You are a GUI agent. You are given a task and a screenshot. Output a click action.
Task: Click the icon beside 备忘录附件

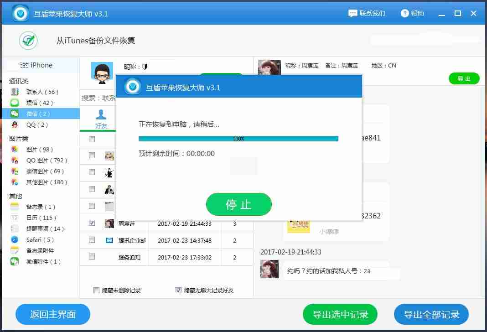point(15,250)
